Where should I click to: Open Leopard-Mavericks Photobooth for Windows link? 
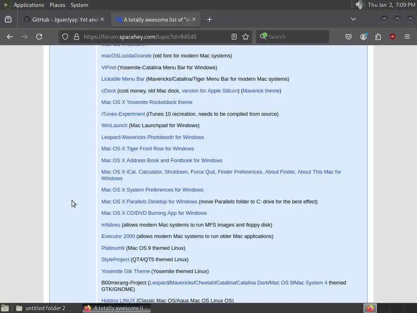(x=153, y=137)
